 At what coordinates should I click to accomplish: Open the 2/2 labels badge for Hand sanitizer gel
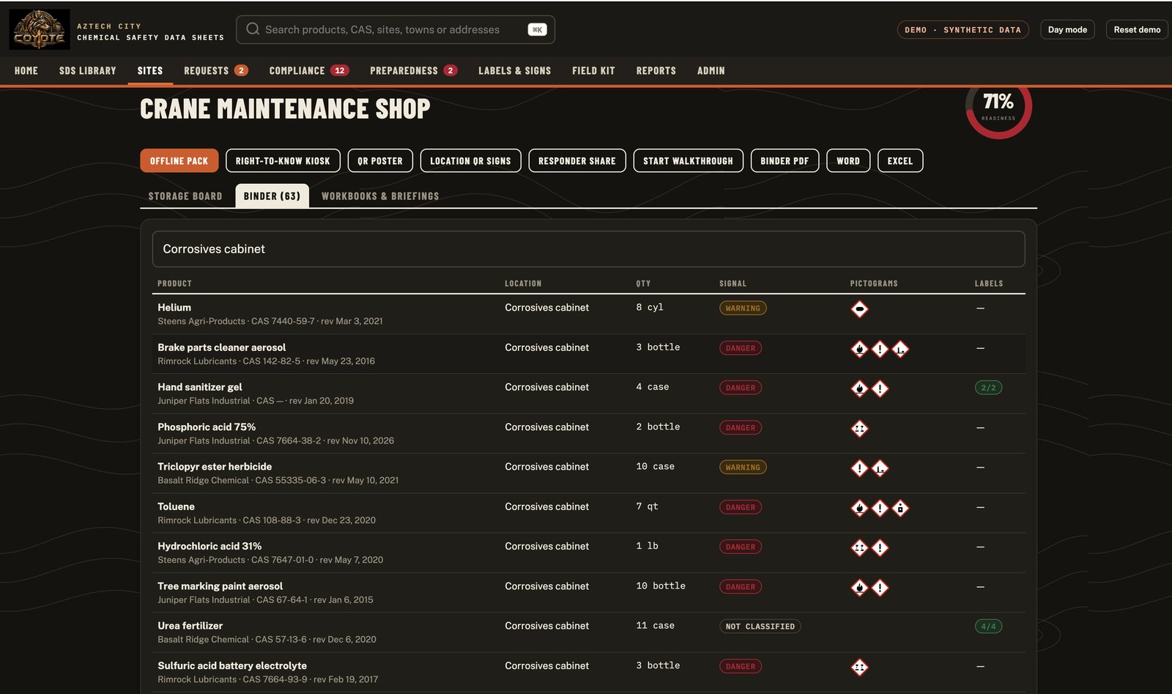click(x=988, y=388)
